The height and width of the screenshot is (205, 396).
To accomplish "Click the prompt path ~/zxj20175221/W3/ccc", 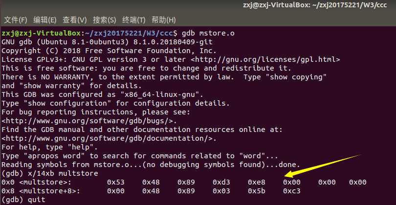I will 129,33.
